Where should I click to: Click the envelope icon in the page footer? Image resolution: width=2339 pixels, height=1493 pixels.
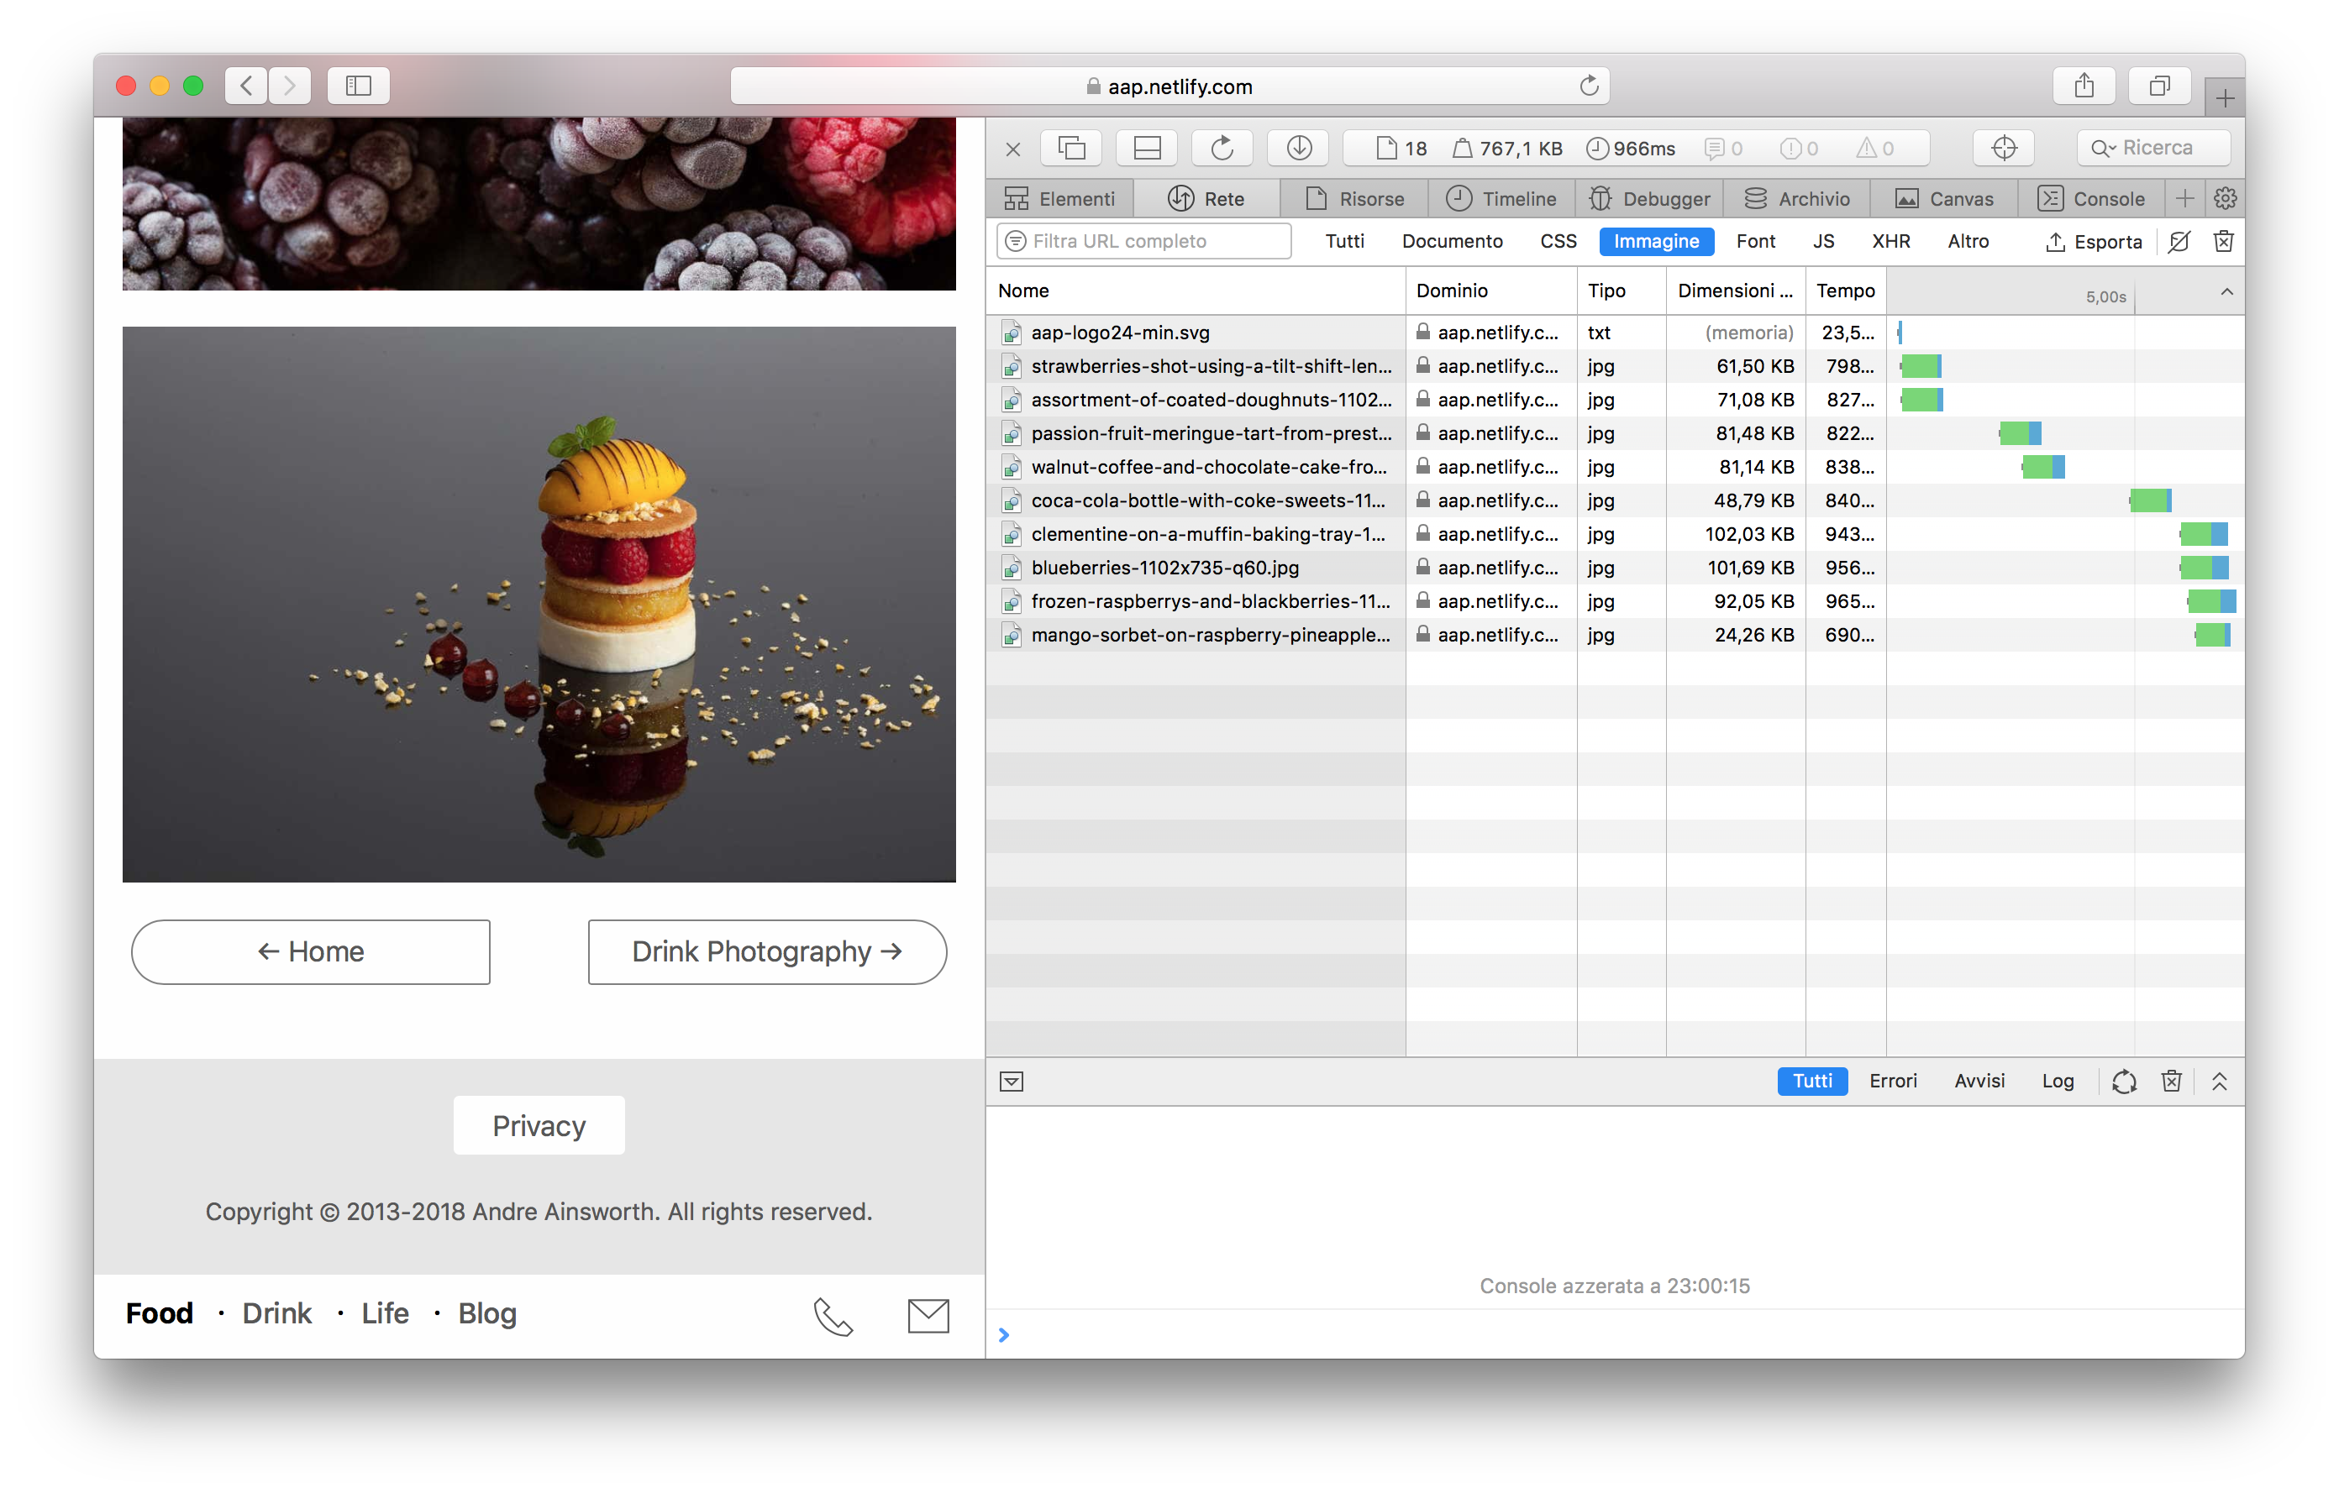(x=928, y=1317)
